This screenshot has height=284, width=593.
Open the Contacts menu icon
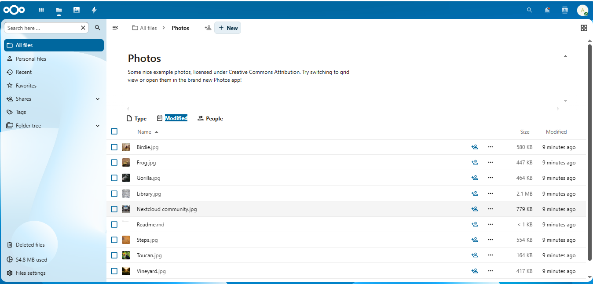pos(565,10)
